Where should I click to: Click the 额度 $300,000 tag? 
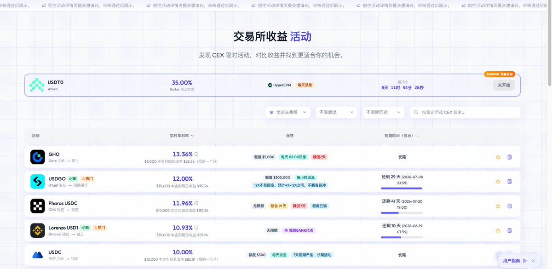[x=277, y=177]
